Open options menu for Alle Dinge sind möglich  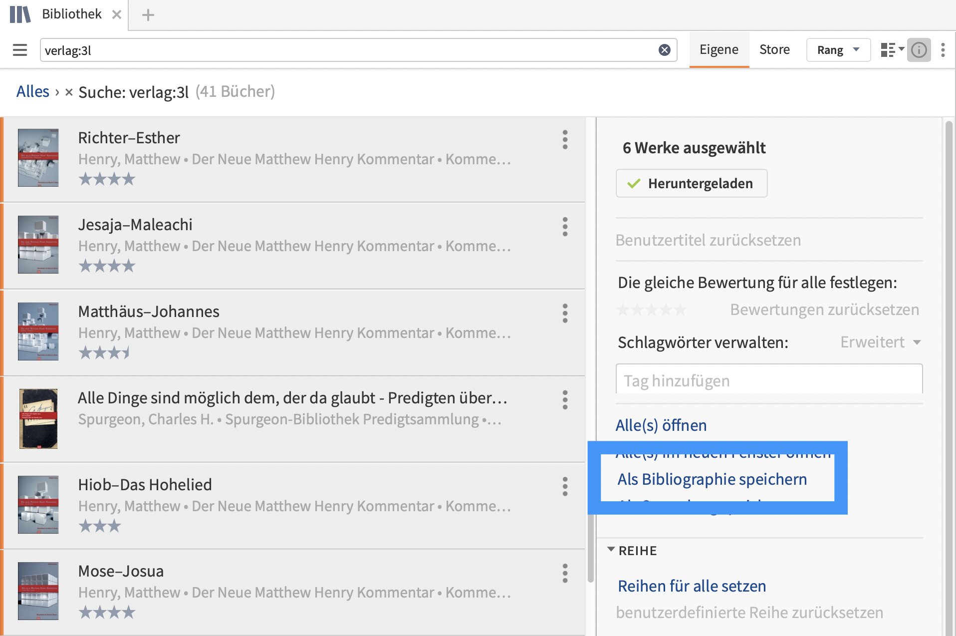click(565, 400)
